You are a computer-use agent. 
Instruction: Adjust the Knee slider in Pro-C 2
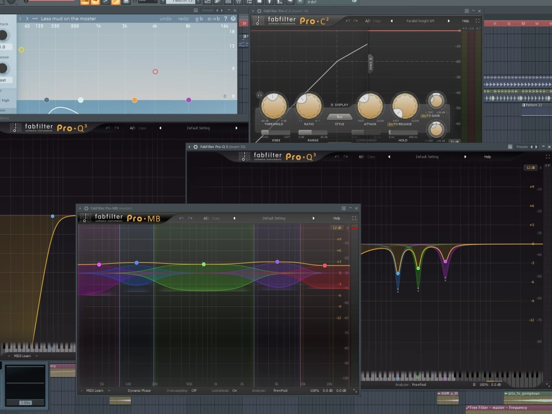click(275, 132)
